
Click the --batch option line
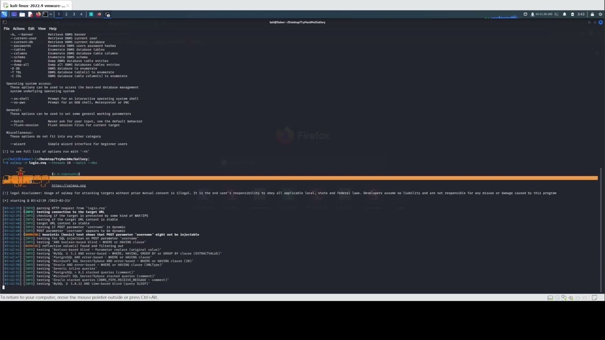pos(76,121)
